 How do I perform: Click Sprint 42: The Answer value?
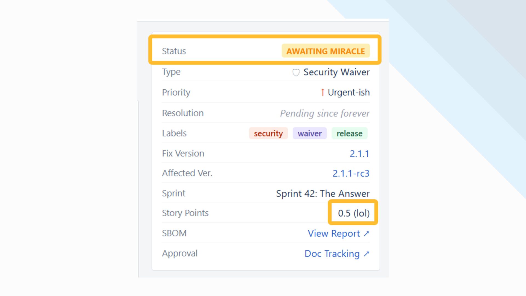(x=323, y=193)
